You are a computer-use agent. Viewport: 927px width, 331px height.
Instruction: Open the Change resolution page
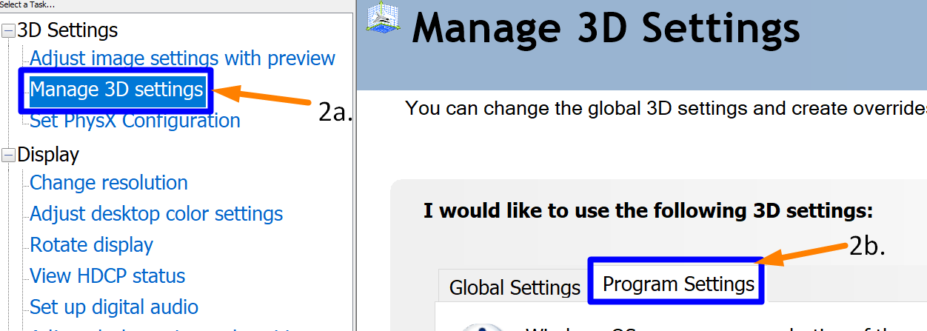tap(109, 182)
